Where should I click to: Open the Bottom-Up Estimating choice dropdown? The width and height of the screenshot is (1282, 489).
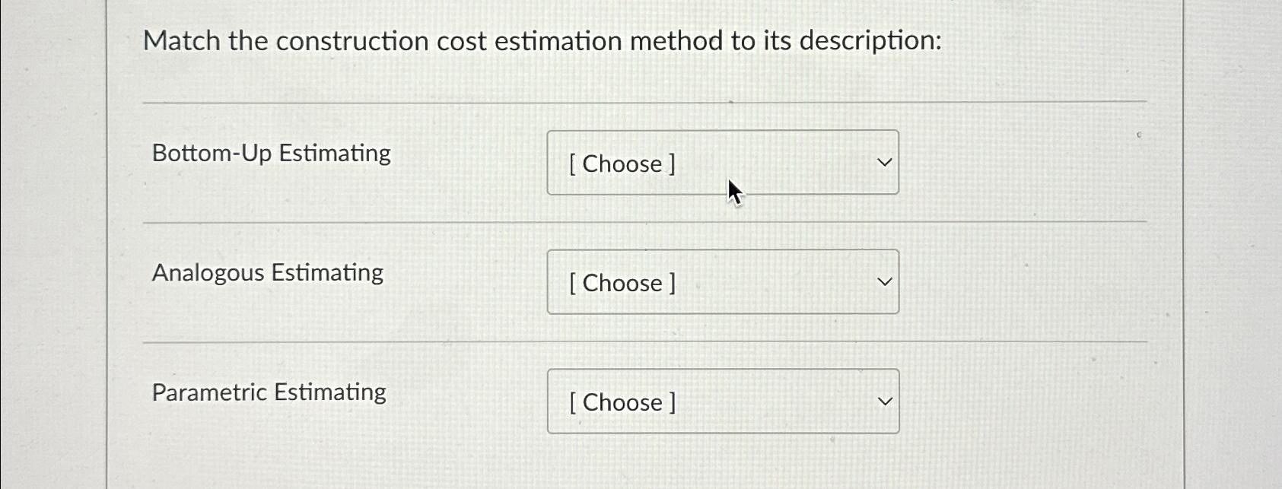pyautogui.click(x=722, y=163)
